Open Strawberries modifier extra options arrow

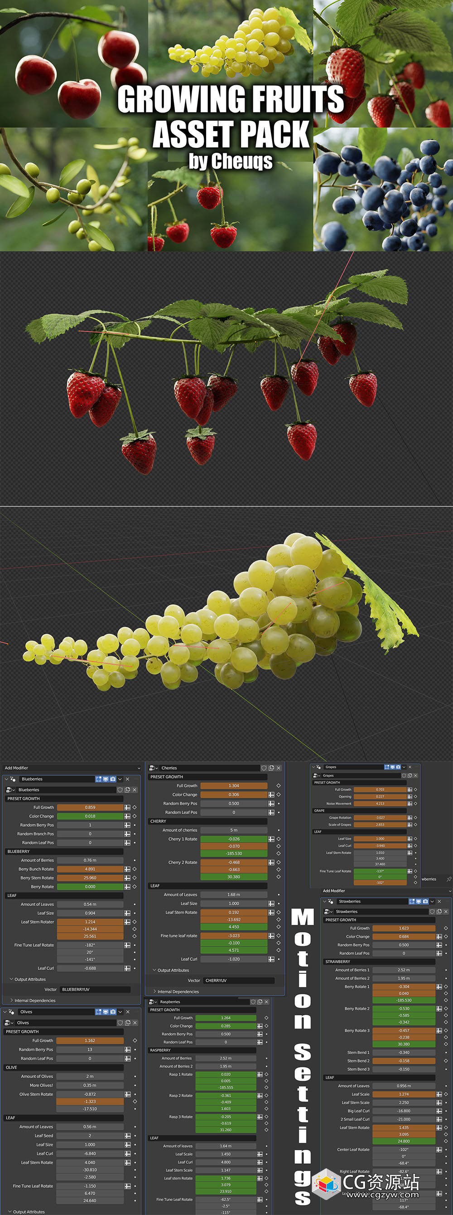[x=432, y=901]
